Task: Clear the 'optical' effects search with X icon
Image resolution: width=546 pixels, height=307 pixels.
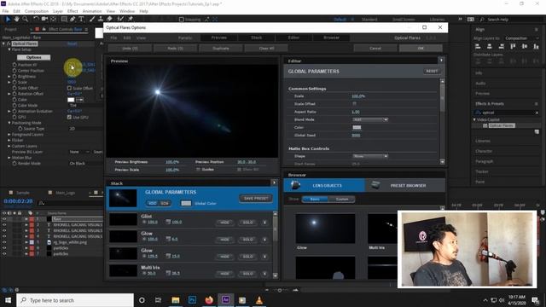Action: (x=537, y=113)
